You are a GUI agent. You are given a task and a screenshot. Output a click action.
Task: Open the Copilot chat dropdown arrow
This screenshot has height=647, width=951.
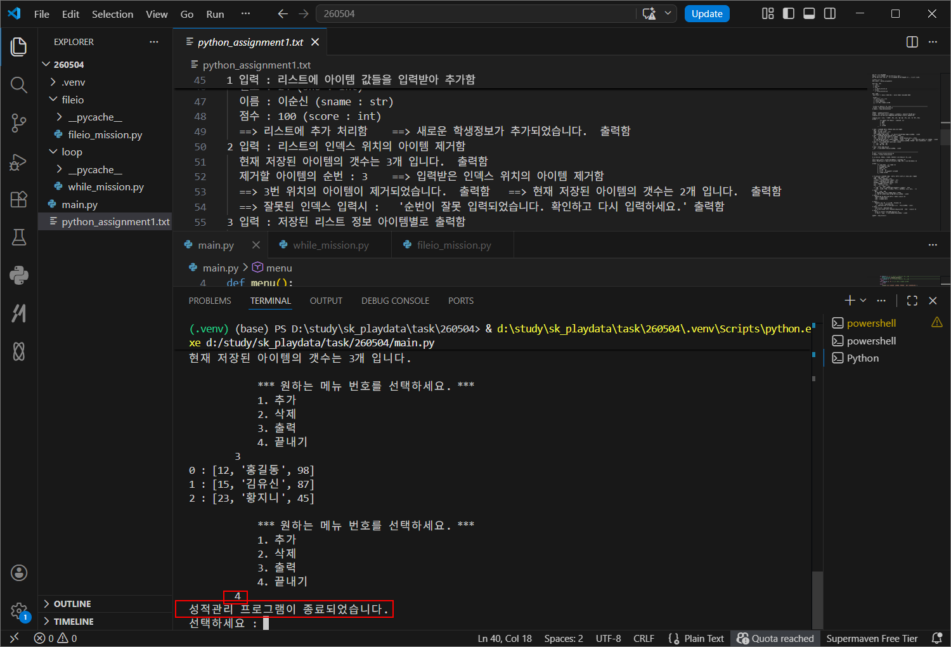668,14
